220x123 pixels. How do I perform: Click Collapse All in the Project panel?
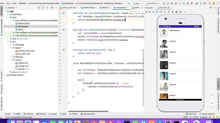(x=47, y=8)
